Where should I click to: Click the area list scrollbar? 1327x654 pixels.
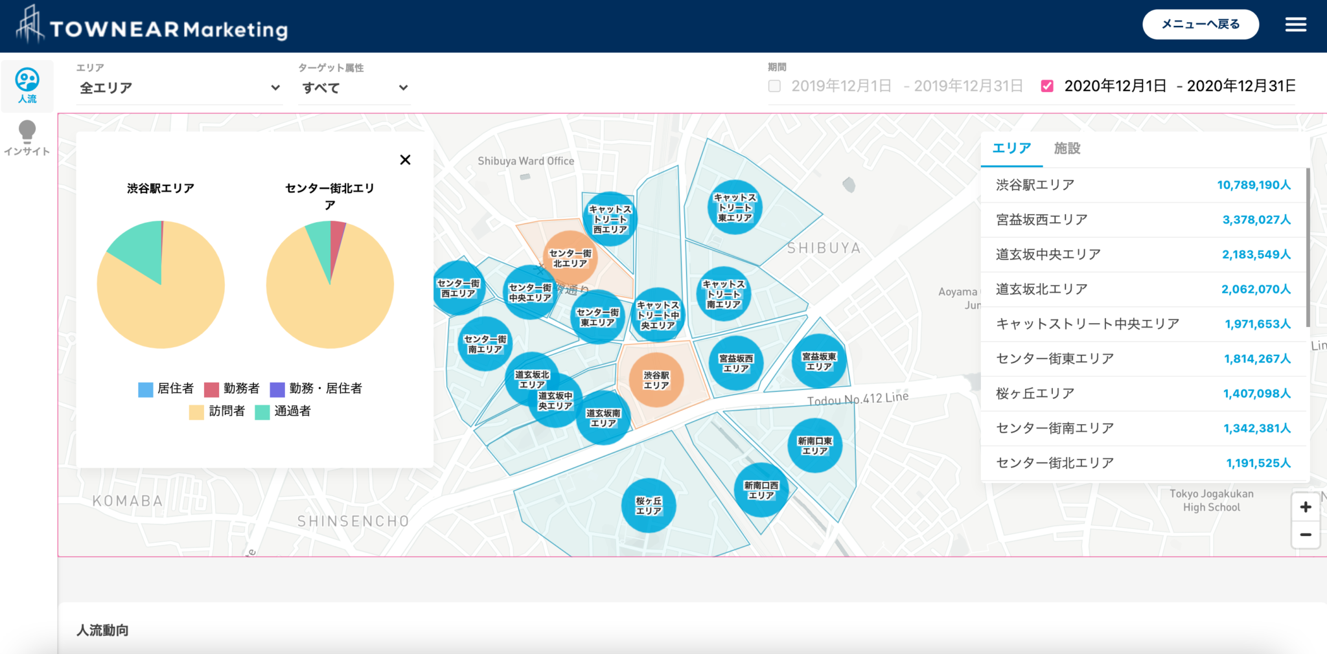click(x=1308, y=247)
